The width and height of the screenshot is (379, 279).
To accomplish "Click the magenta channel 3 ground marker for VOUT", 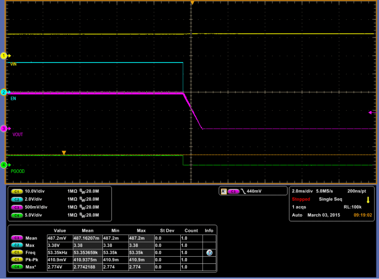I will point(5,128).
